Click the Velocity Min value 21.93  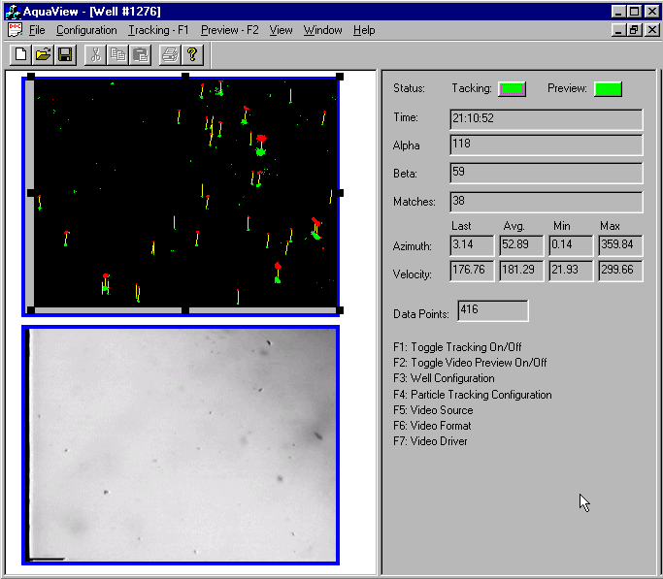[x=571, y=271]
